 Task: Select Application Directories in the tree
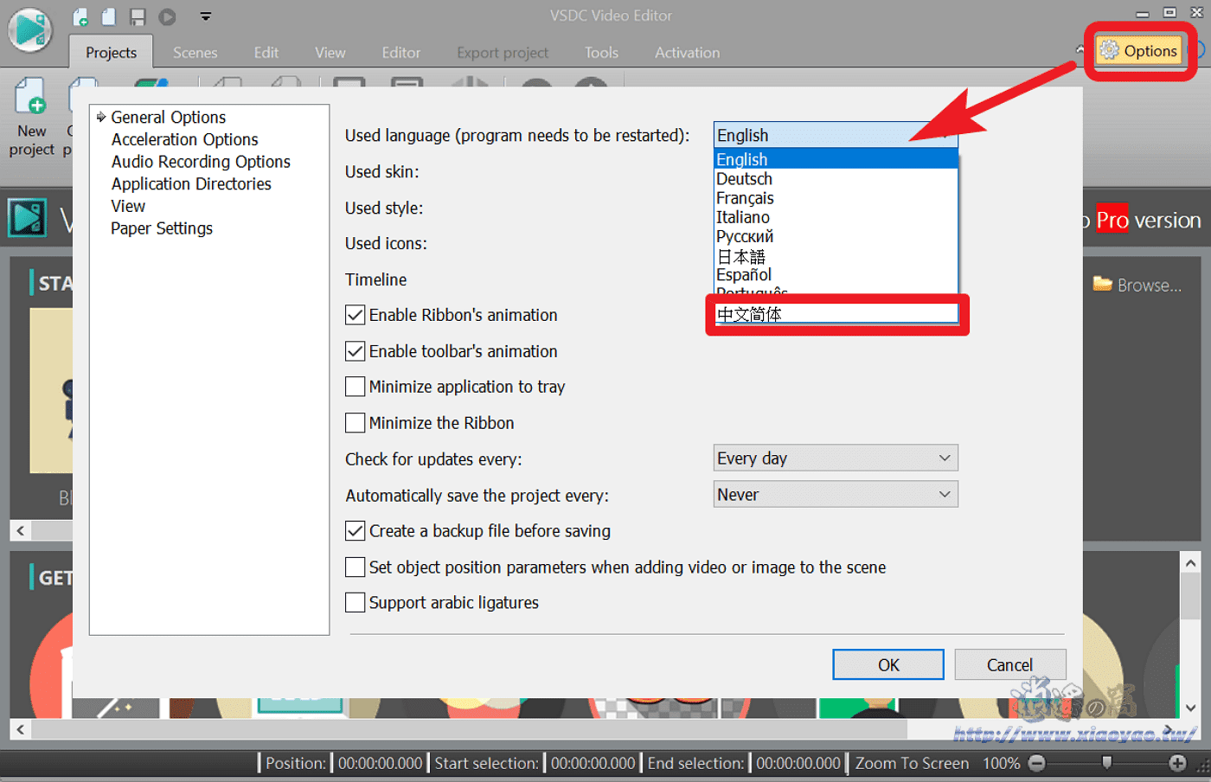point(191,183)
